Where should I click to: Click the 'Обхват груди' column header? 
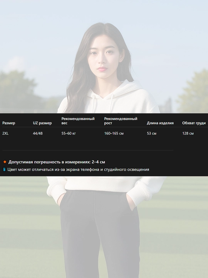point(194,123)
